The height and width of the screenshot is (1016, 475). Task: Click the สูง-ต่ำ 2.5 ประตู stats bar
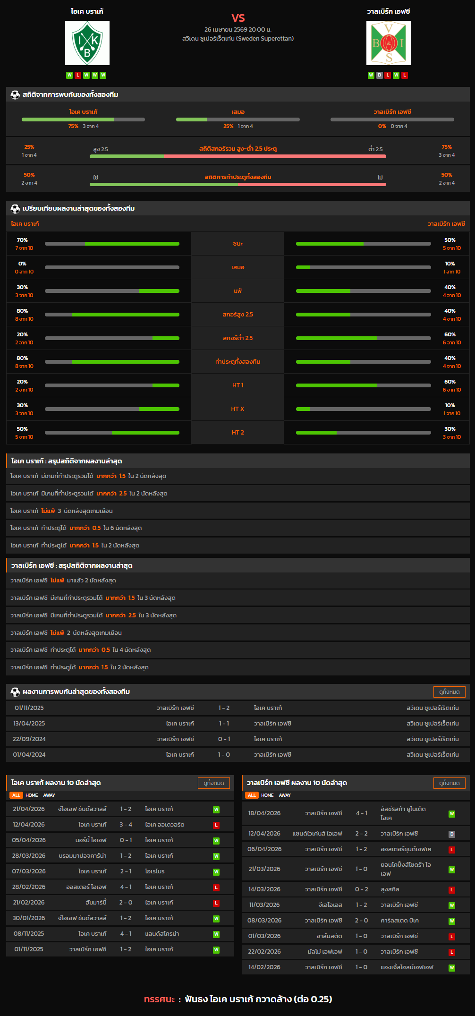[237, 156]
